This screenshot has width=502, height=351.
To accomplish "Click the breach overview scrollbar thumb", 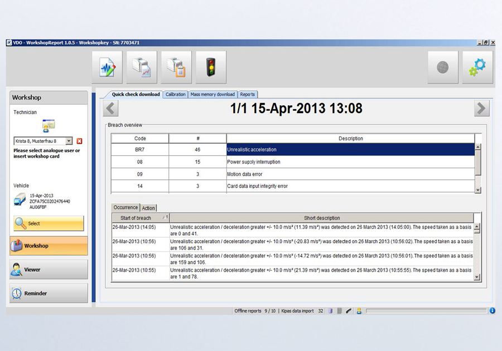I will coord(478,163).
